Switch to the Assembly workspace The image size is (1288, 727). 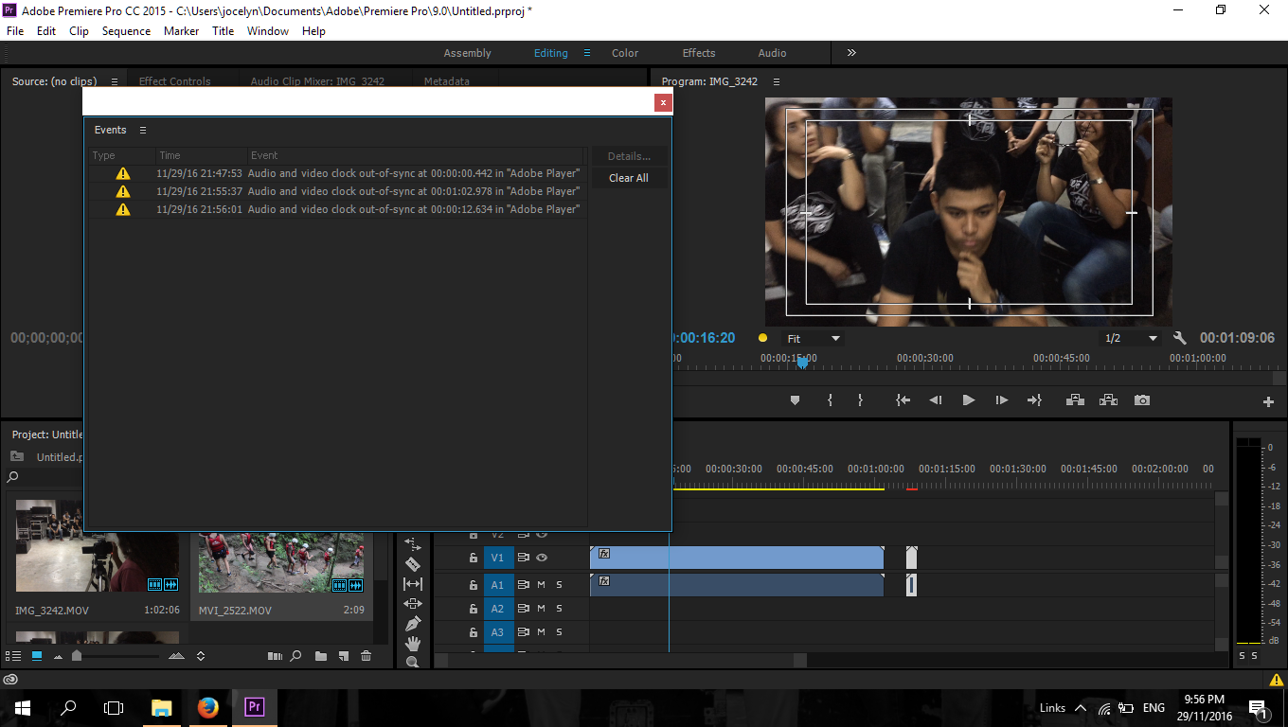pos(468,53)
